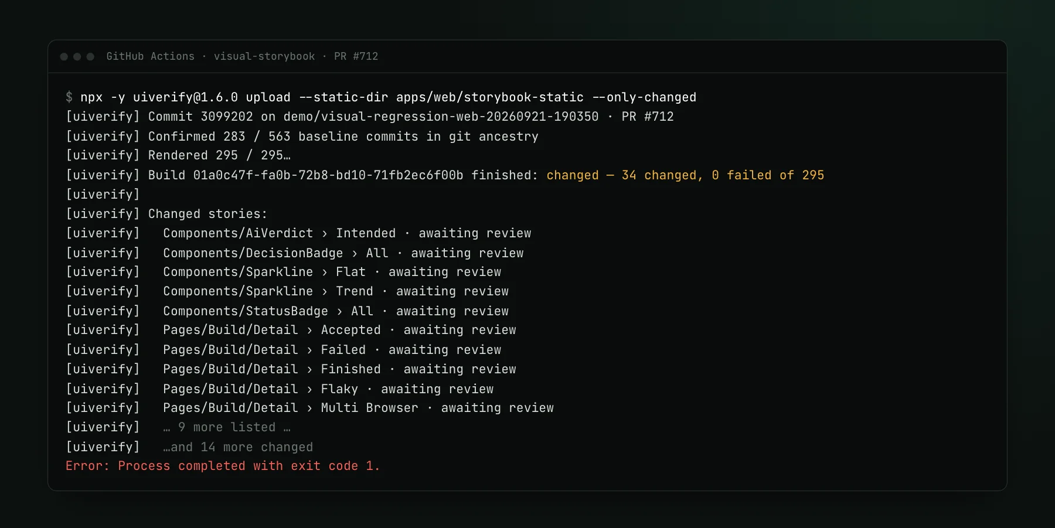
Task: Select the "Components/Sparkline › Flat" story row
Action: tap(284, 272)
